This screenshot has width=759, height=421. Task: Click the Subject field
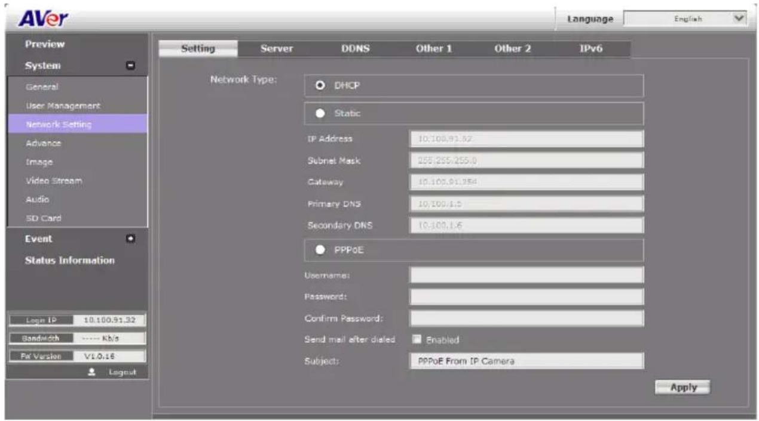[527, 361]
